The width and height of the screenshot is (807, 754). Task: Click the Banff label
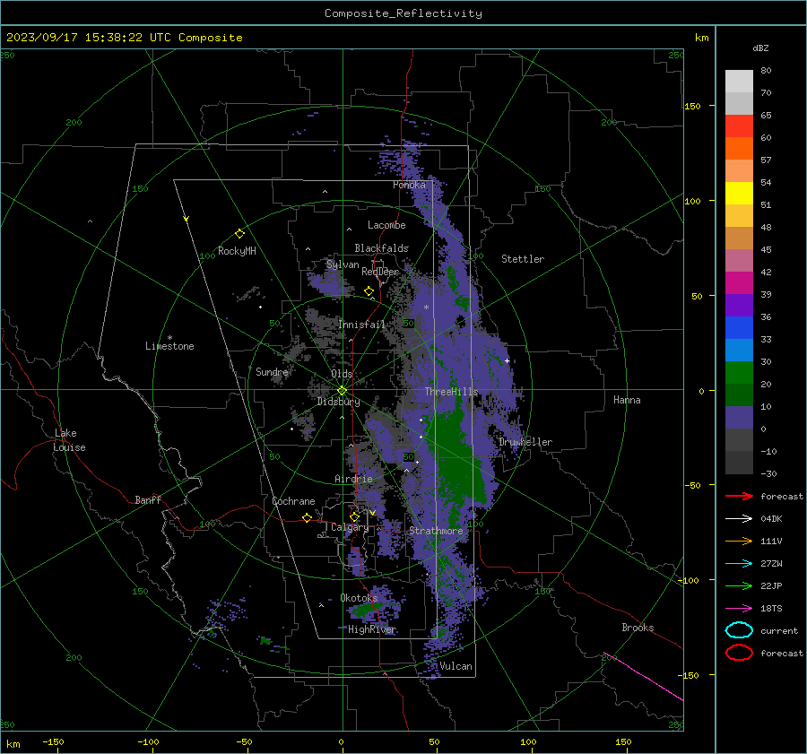coord(148,499)
